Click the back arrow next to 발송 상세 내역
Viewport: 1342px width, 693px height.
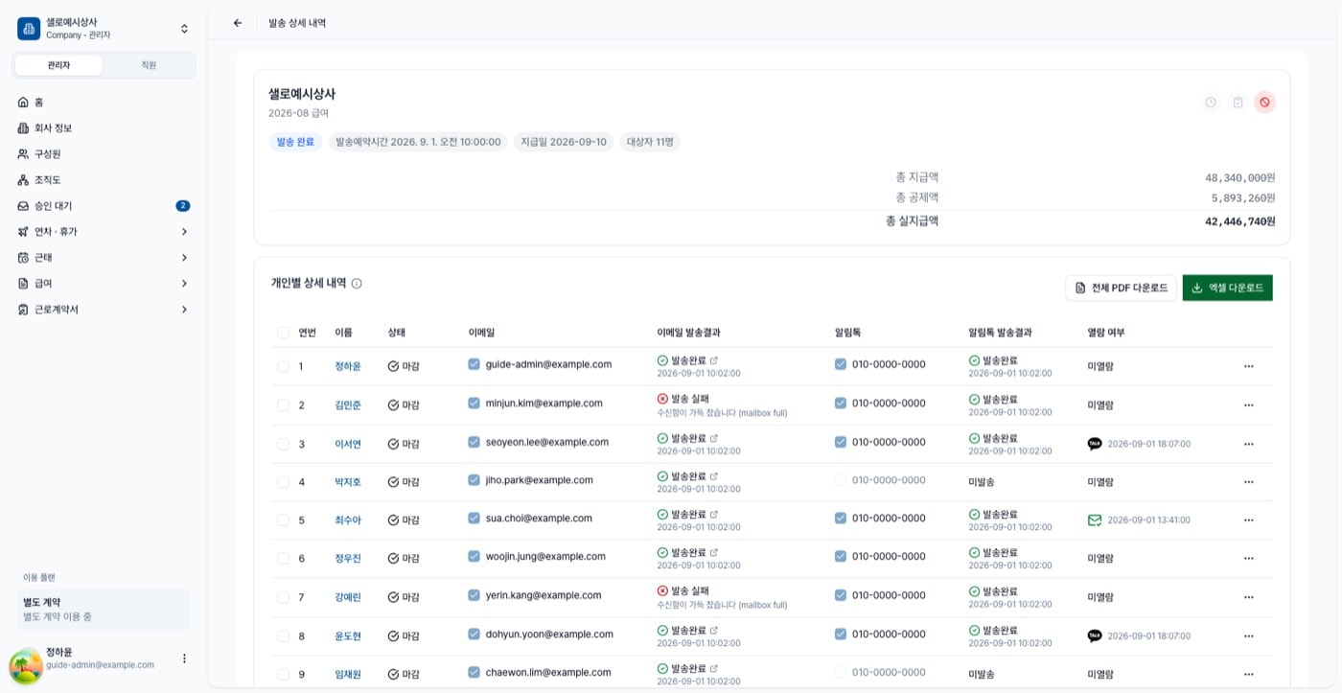pyautogui.click(x=238, y=23)
